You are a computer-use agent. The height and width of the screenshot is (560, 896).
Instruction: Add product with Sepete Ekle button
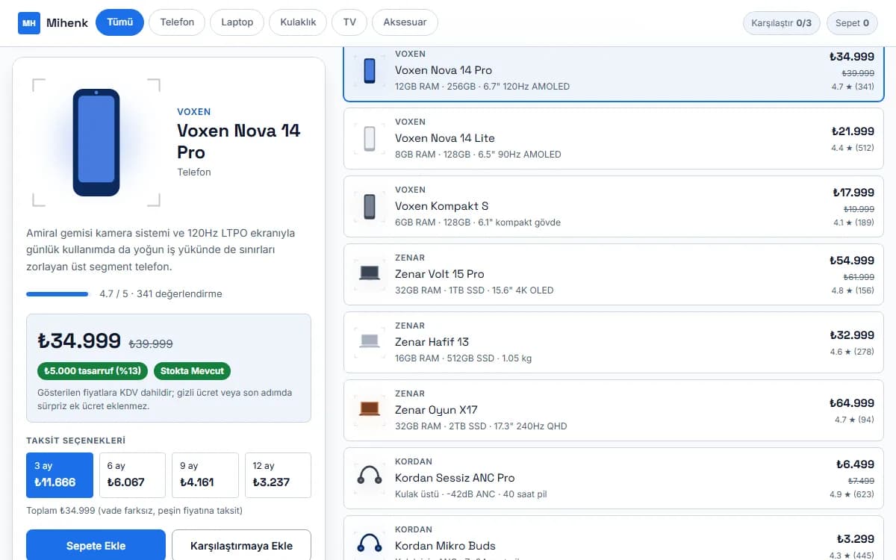(96, 545)
